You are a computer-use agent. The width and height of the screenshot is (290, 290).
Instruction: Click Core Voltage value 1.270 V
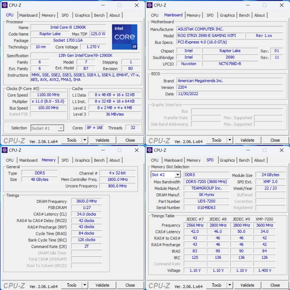(x=93, y=47)
